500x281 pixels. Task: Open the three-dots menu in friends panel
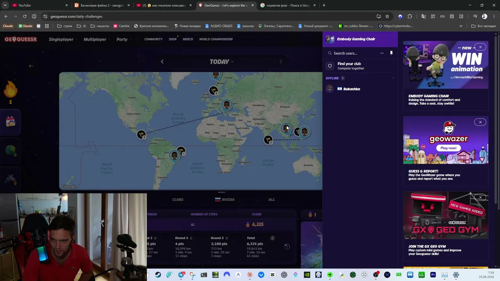[x=382, y=53]
